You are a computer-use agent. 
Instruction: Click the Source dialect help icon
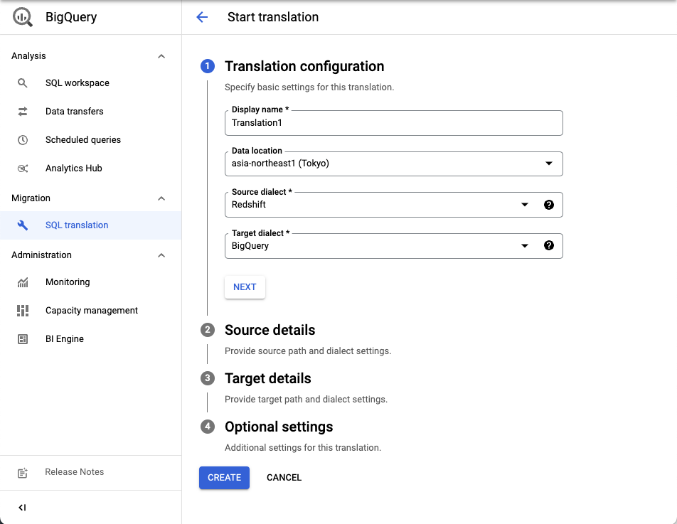(x=549, y=204)
